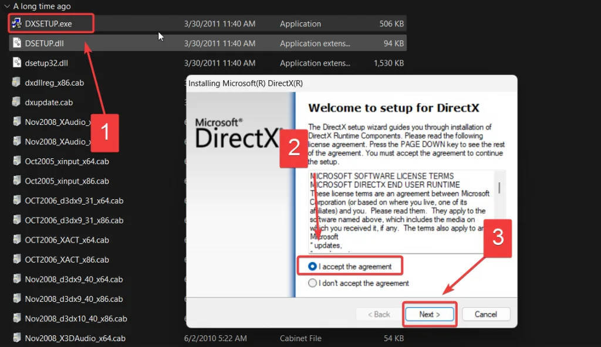Click the DSETUP.dll file icon
This screenshot has width=601, height=347.
coord(16,43)
